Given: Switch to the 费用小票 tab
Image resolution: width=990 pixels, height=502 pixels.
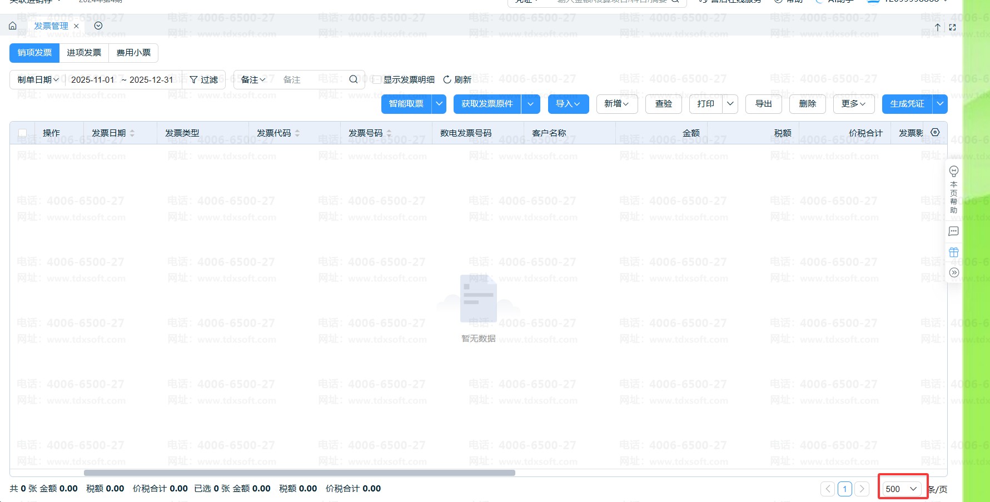Looking at the screenshot, I should [133, 53].
